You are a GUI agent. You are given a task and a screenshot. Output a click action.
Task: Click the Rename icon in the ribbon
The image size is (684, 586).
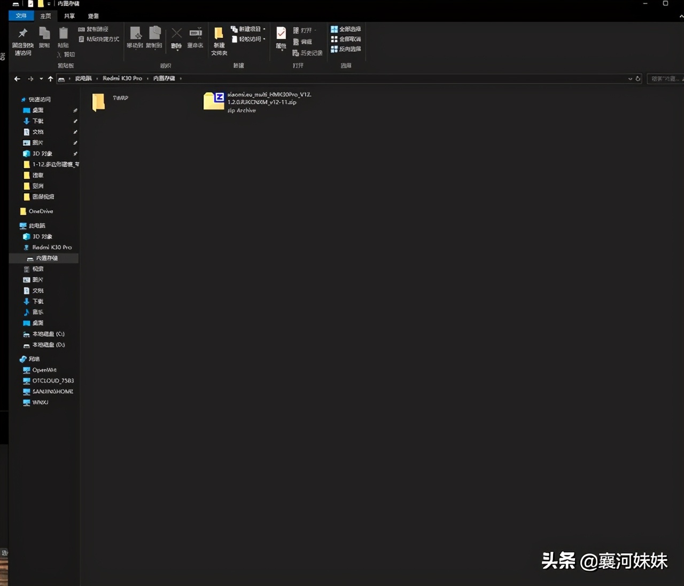[x=196, y=34]
